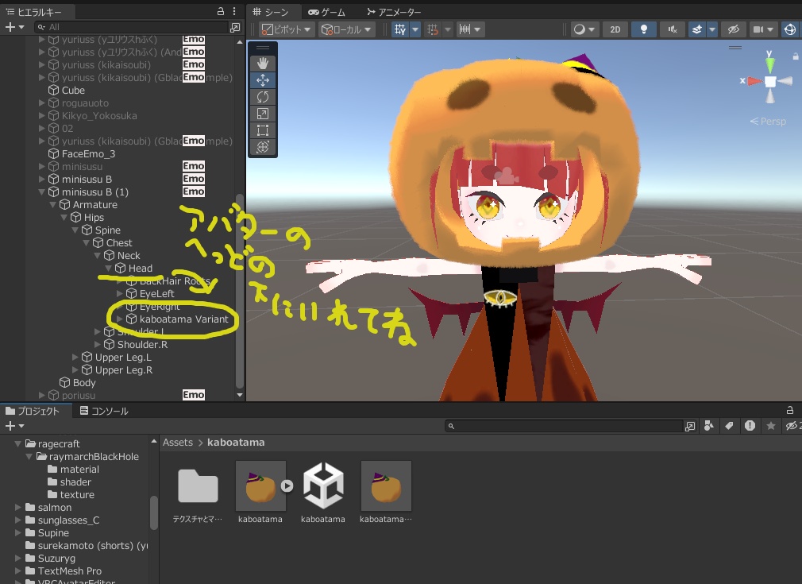Select Cube in the hierarchy
This screenshot has width=802, height=584.
pos(73,90)
